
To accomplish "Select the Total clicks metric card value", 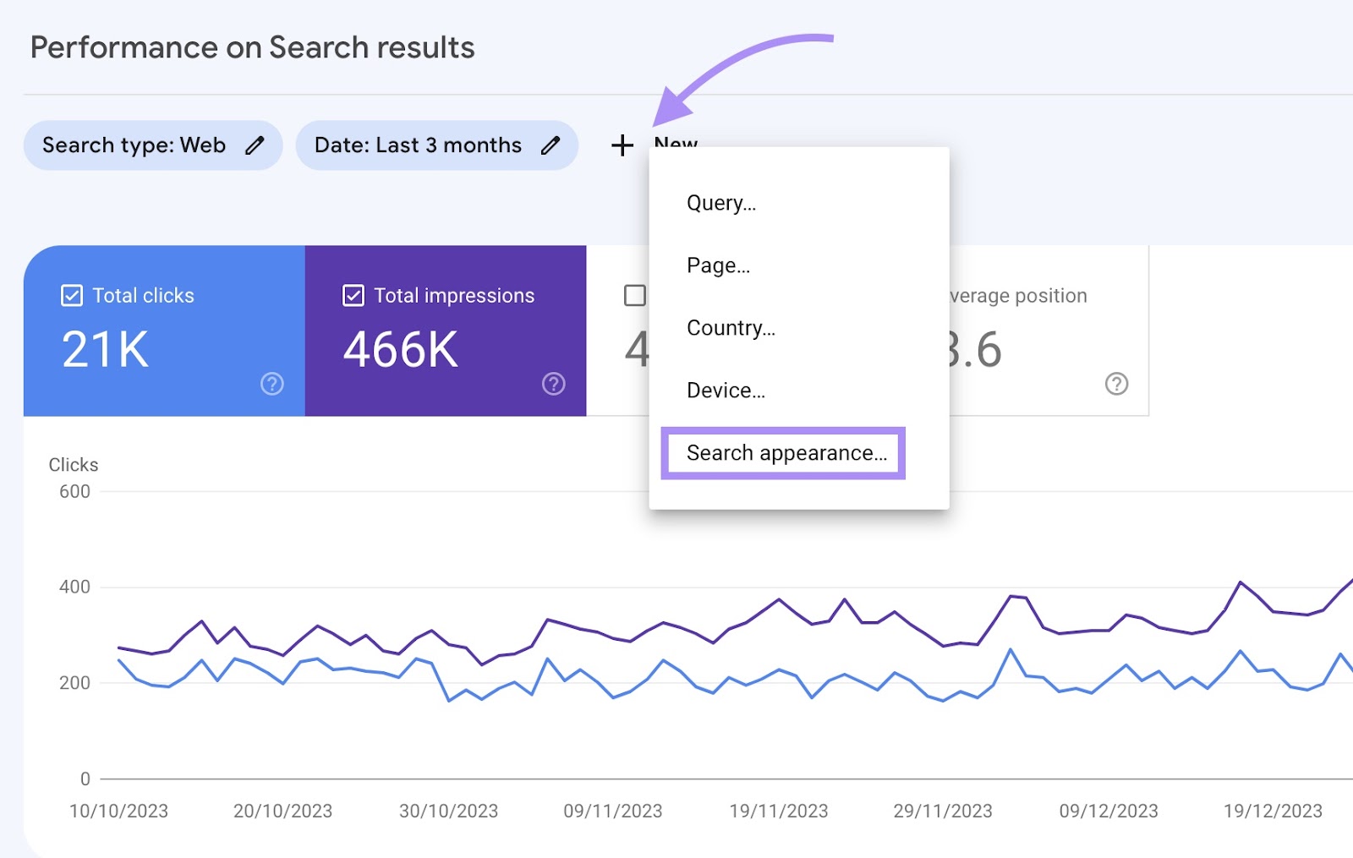I will (106, 349).
